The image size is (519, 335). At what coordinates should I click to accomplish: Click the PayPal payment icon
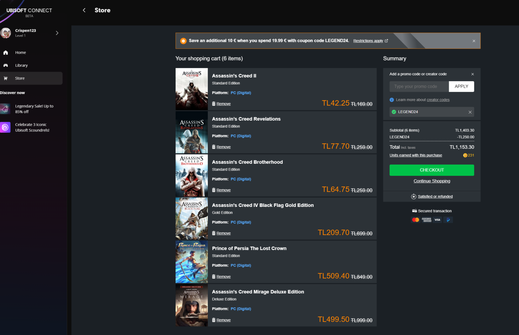(448, 220)
